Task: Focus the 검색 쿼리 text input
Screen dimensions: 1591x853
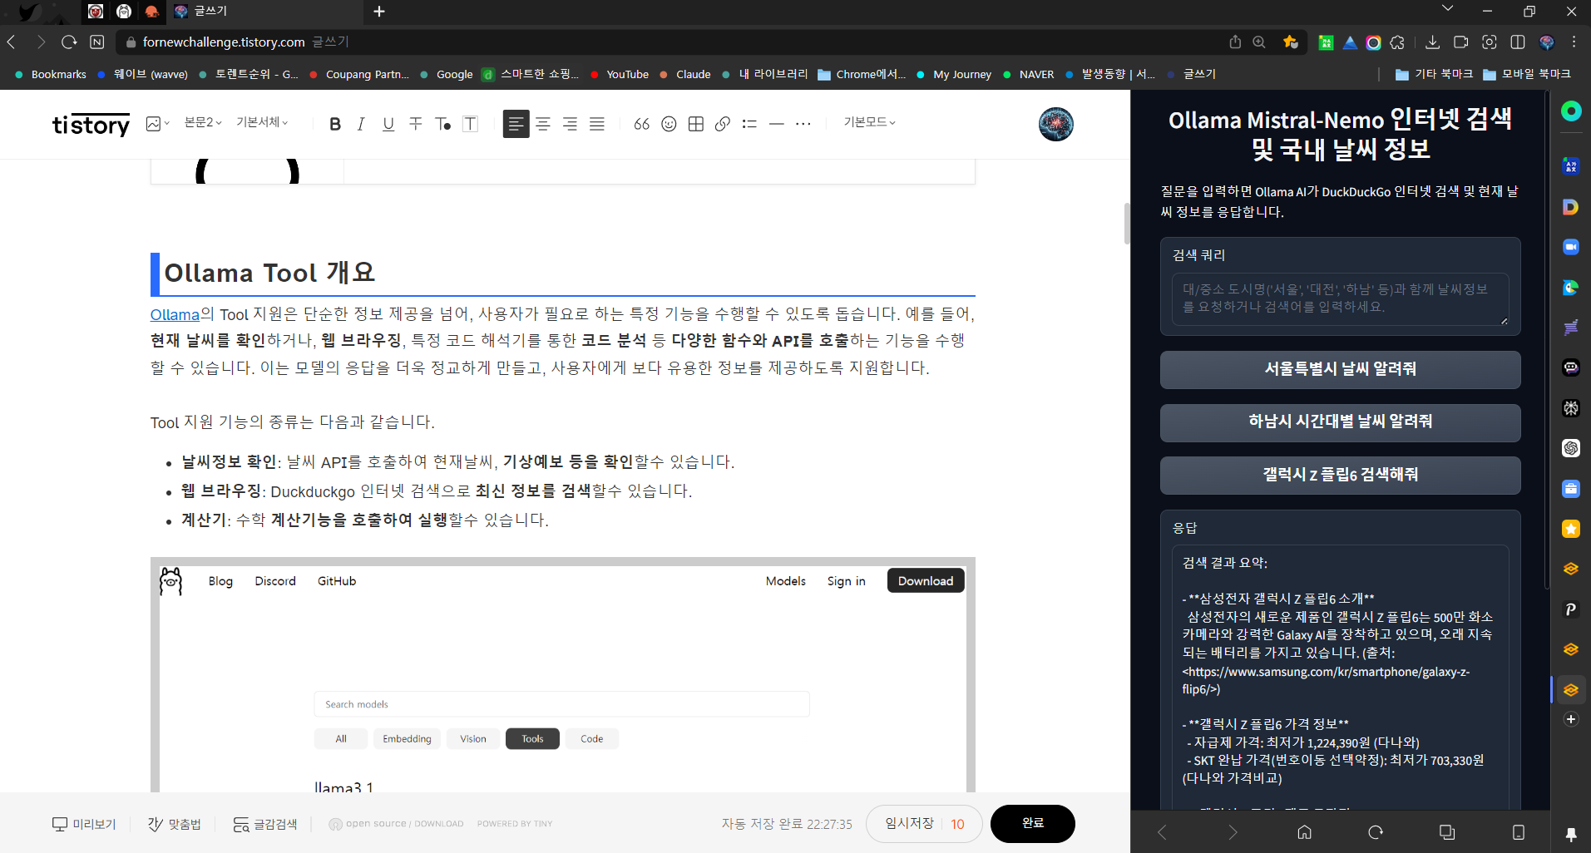Action: pyautogui.click(x=1341, y=298)
